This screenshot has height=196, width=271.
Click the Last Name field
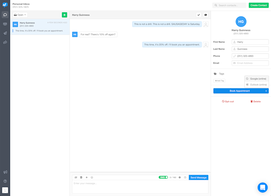click(x=250, y=49)
